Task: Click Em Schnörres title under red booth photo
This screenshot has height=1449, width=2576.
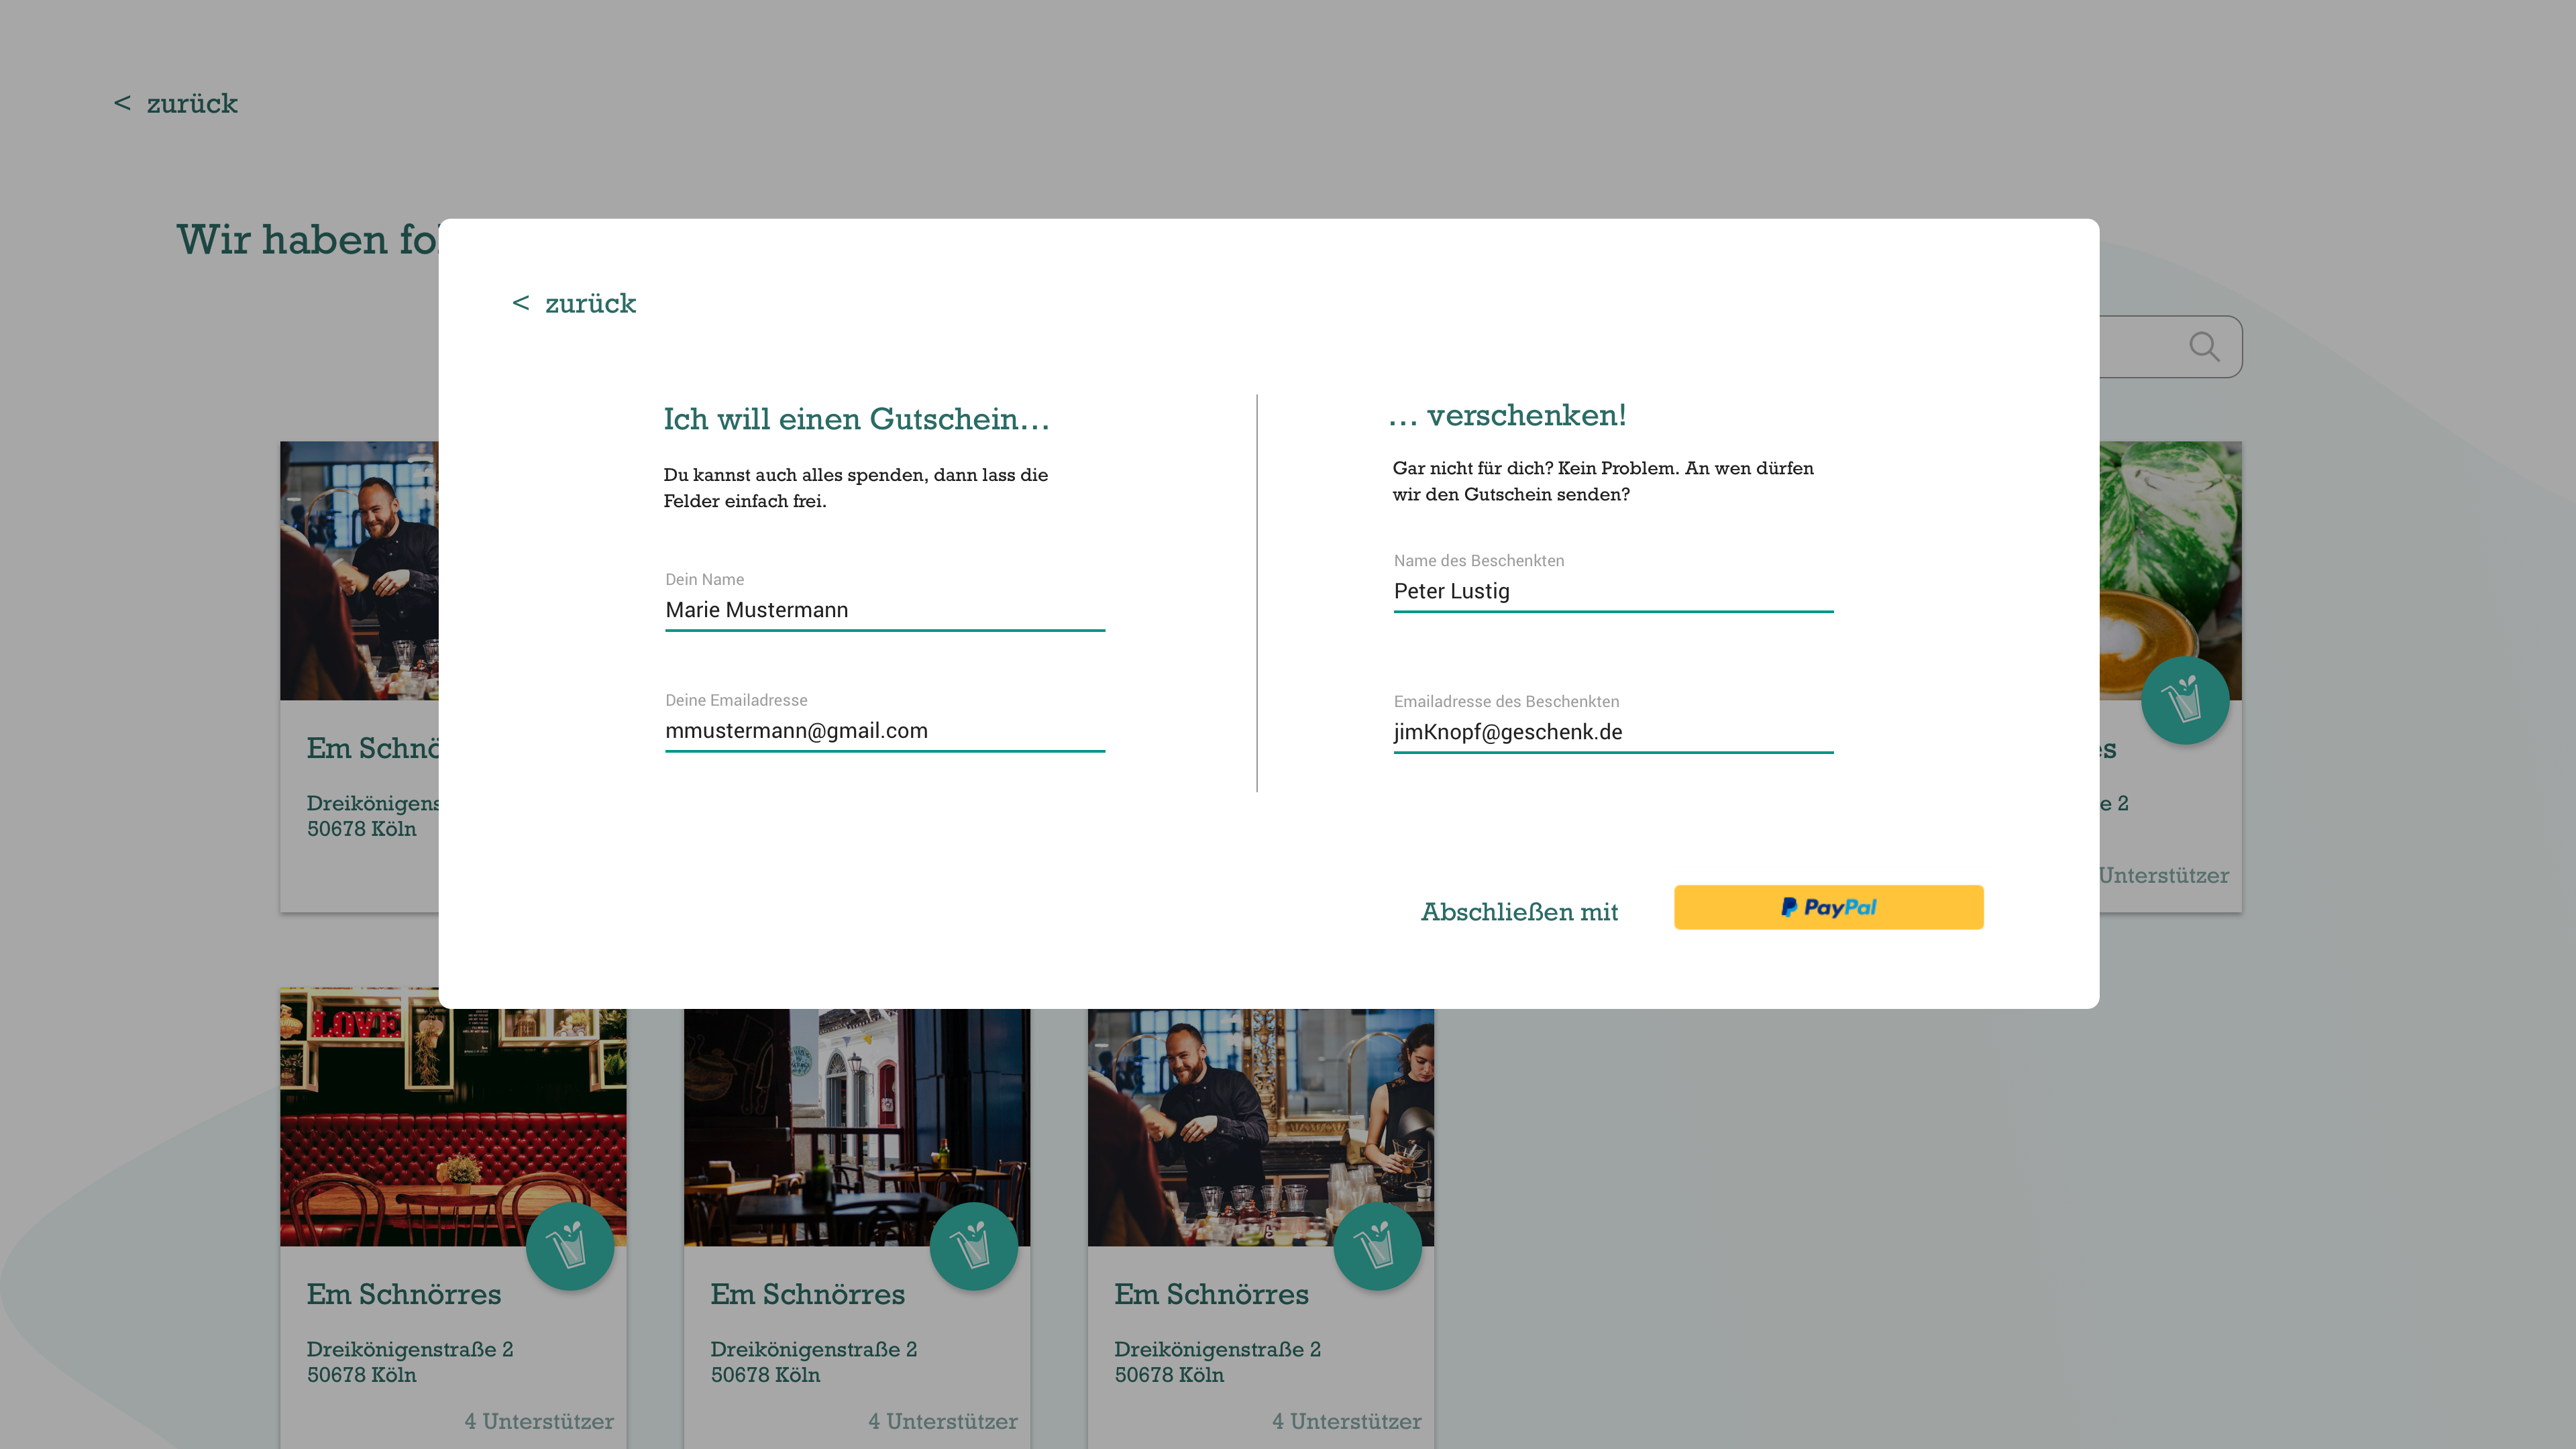Action: point(403,1294)
